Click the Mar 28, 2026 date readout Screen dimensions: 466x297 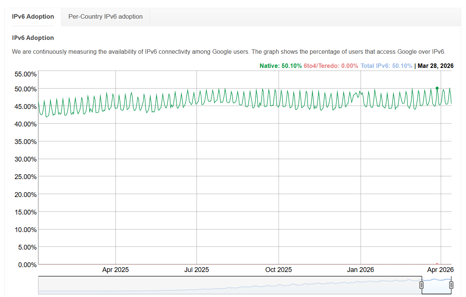435,66
